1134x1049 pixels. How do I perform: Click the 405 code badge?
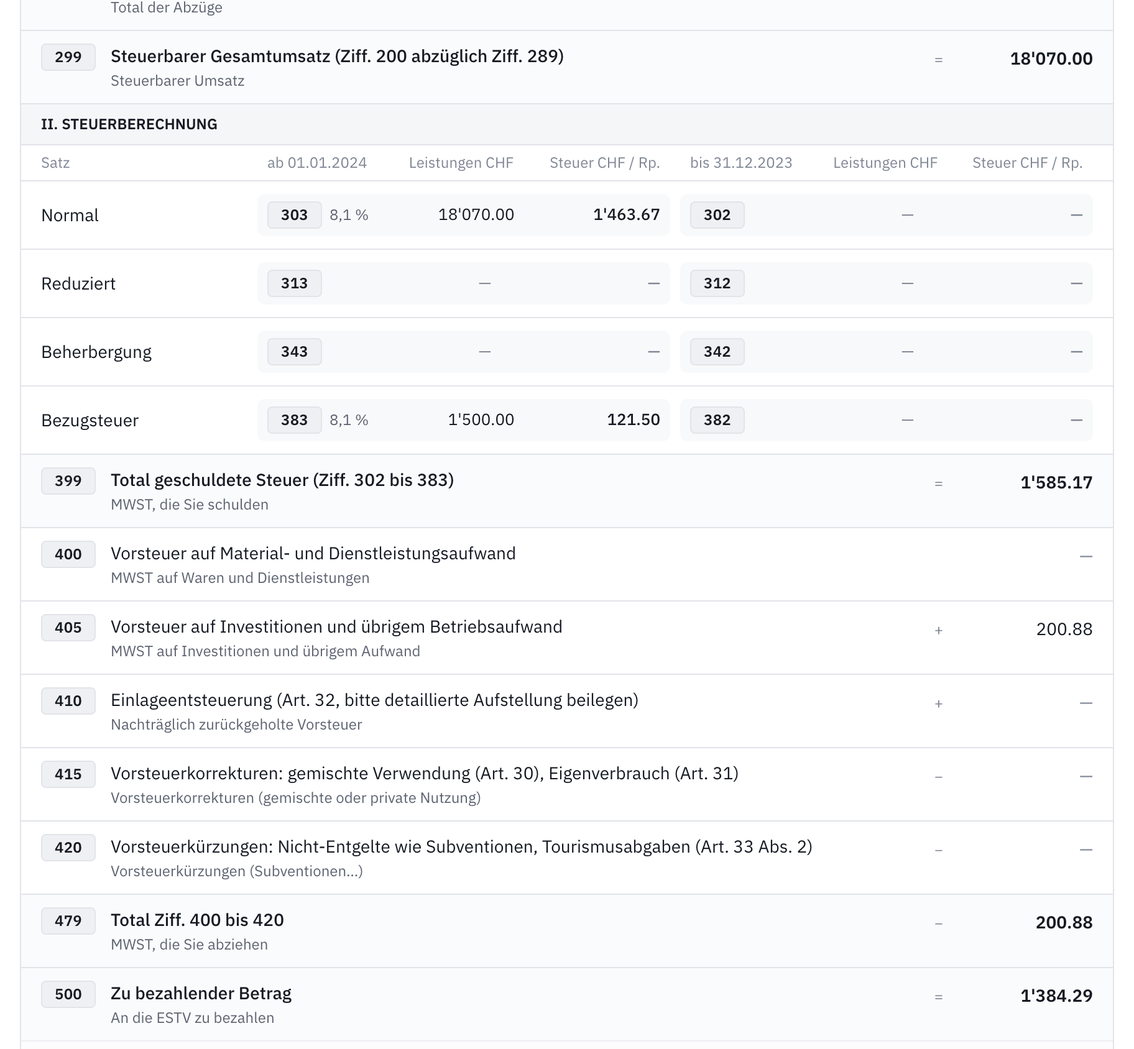pyautogui.click(x=68, y=628)
